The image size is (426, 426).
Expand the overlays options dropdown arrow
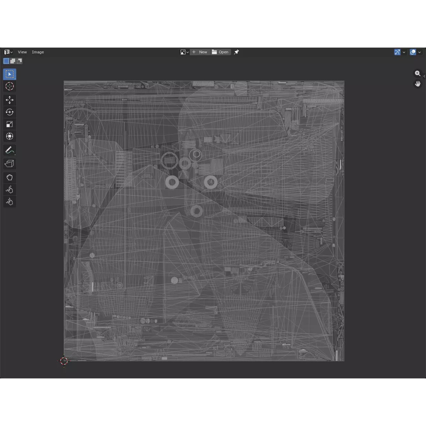click(419, 52)
